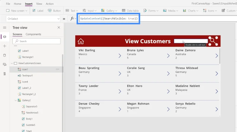Click next arrow for Megan Rohman
237x132 pixels.
pyautogui.click(x=168, y=109)
